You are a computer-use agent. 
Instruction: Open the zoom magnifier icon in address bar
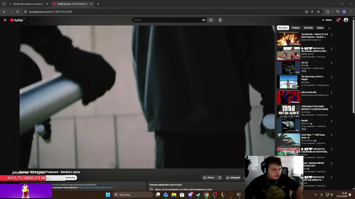click(x=312, y=12)
